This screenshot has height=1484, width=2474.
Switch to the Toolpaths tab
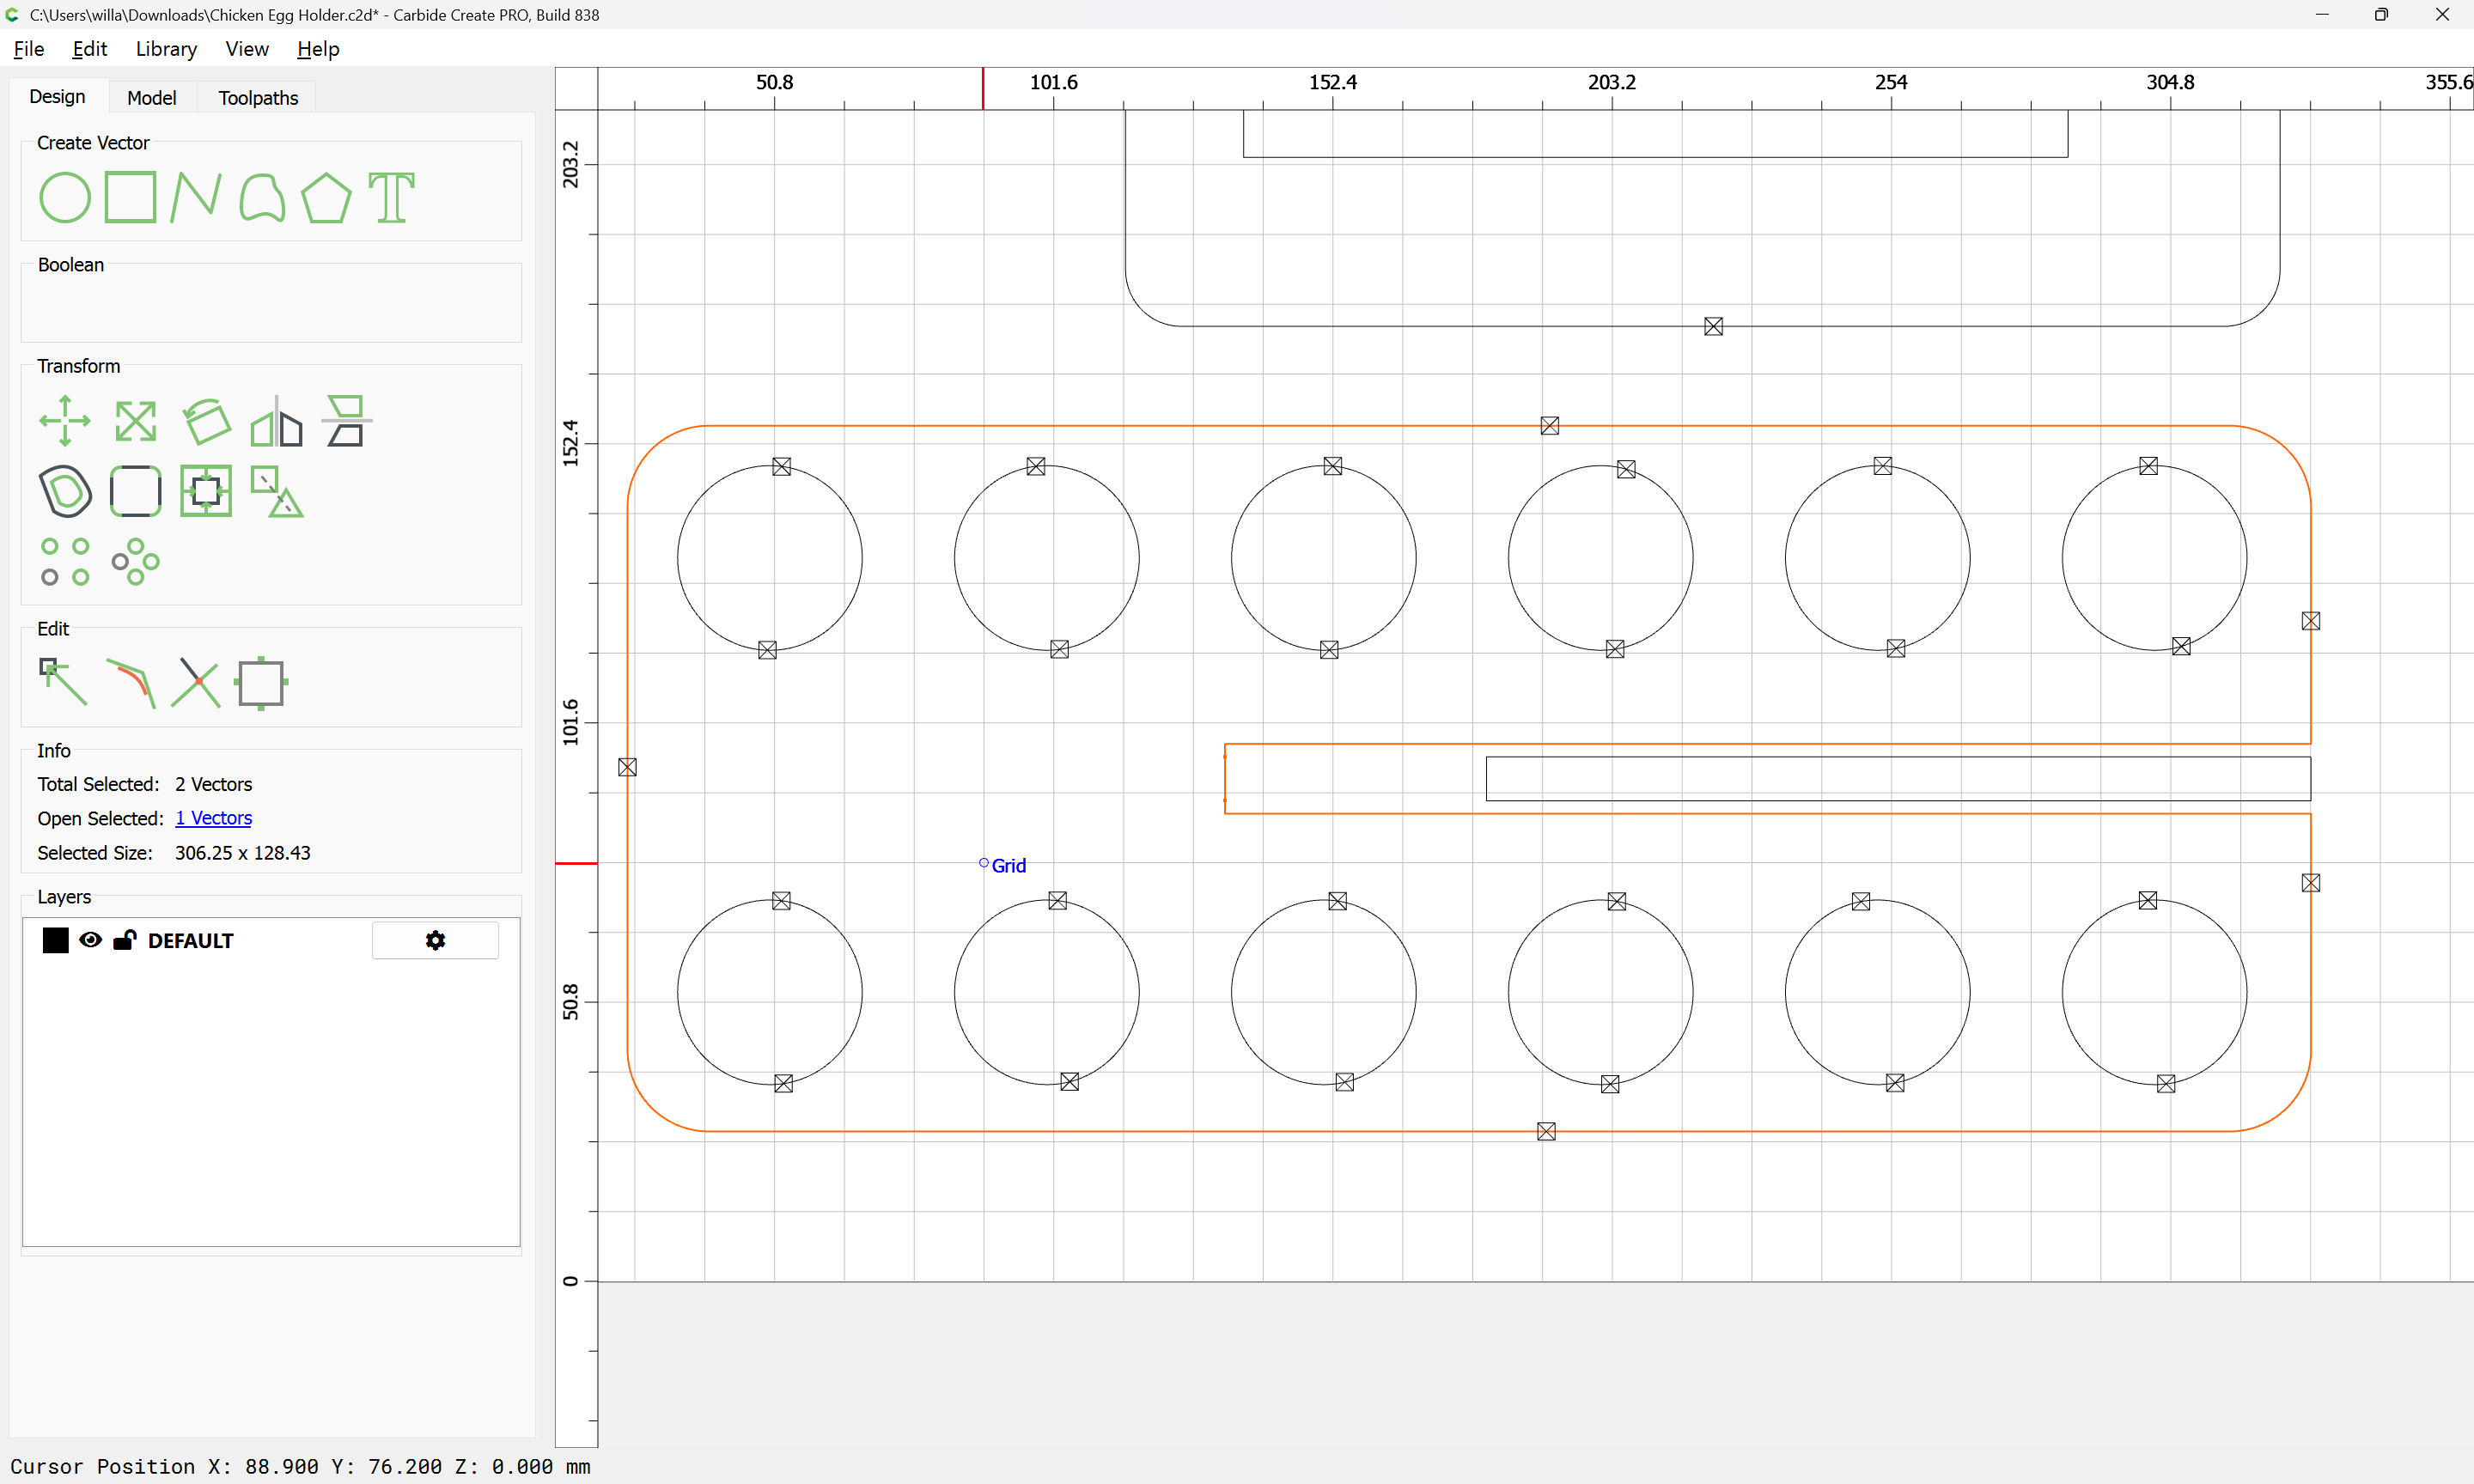[258, 98]
